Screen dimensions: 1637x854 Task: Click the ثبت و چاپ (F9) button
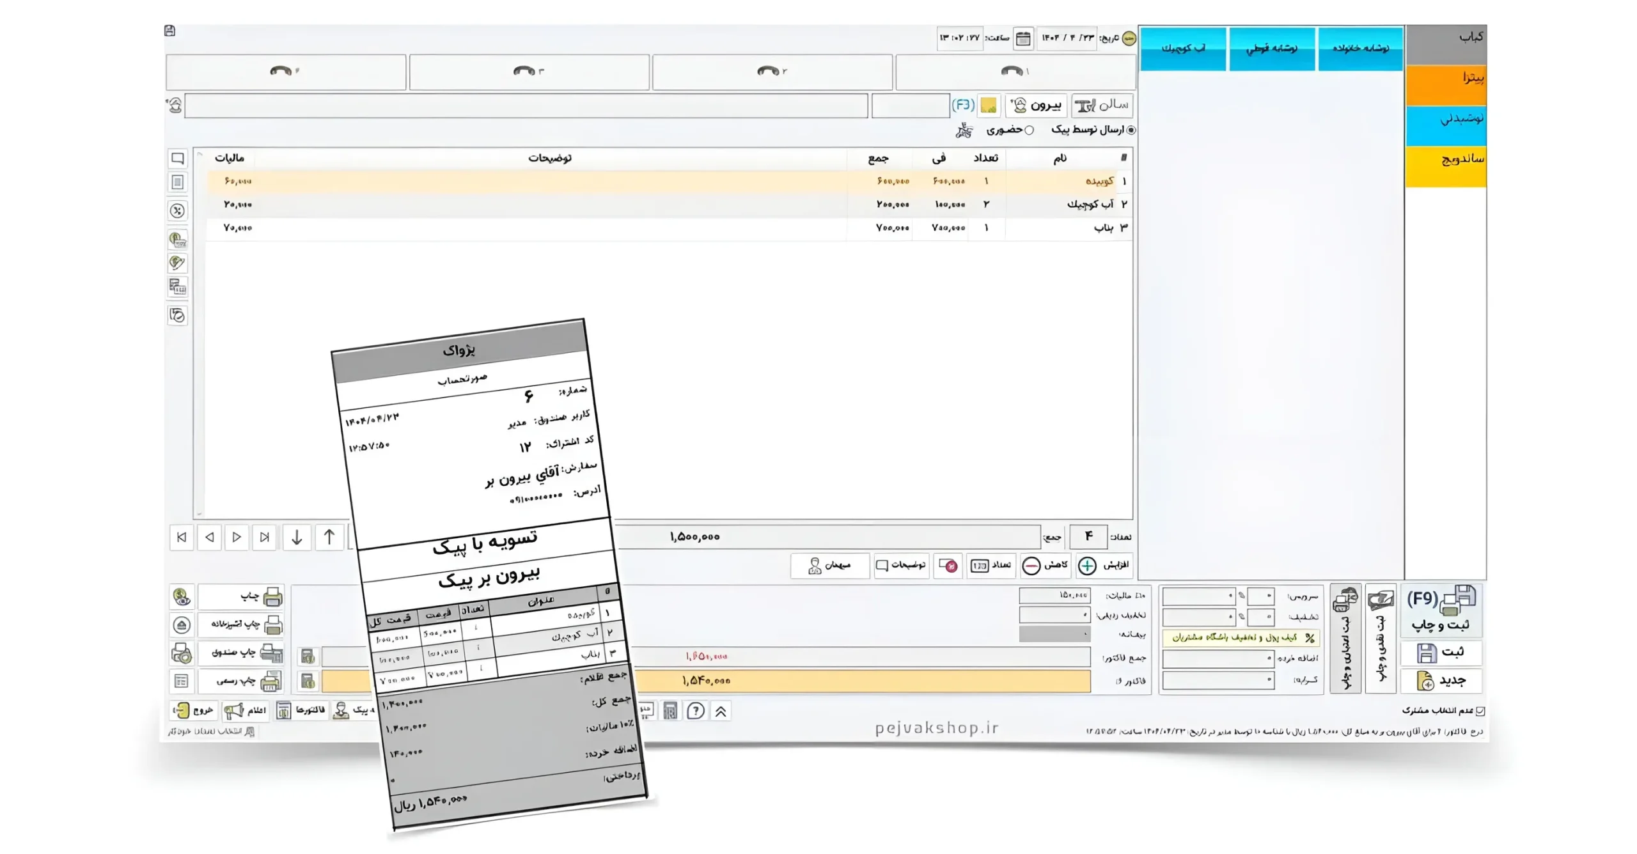[1441, 610]
